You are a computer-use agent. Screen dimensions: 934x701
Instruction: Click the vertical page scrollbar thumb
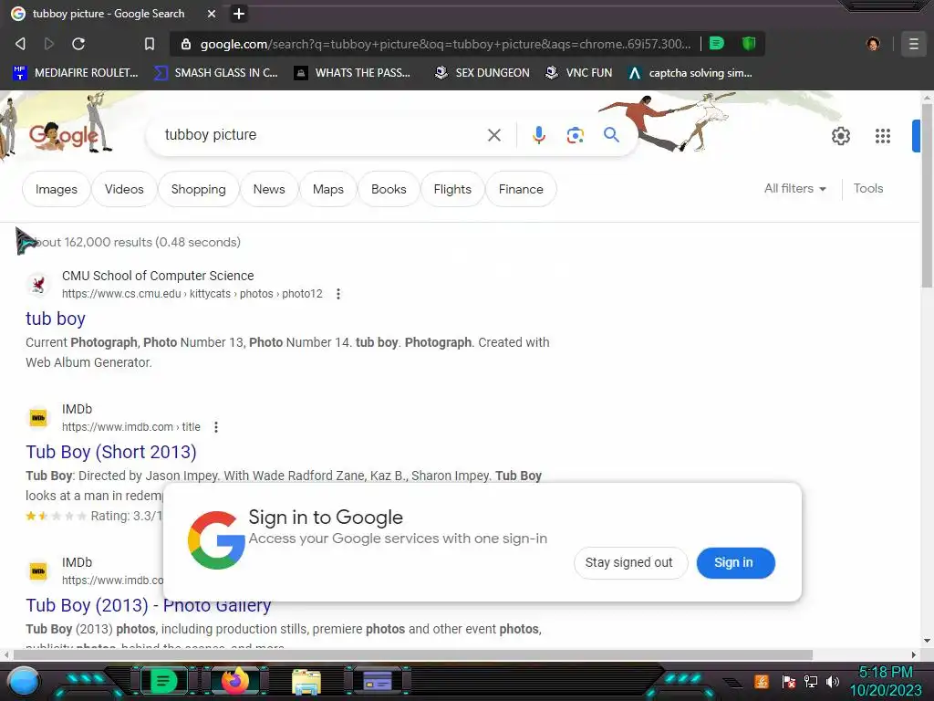(x=927, y=197)
